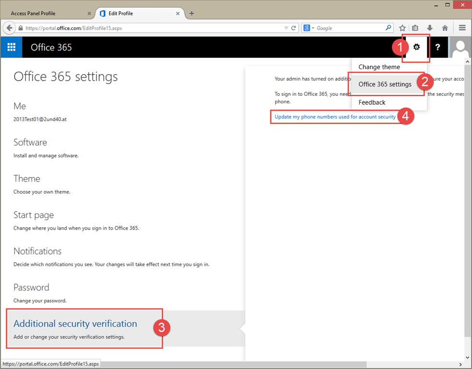
Task: Close the Edit Profile tab
Action: (x=178, y=13)
